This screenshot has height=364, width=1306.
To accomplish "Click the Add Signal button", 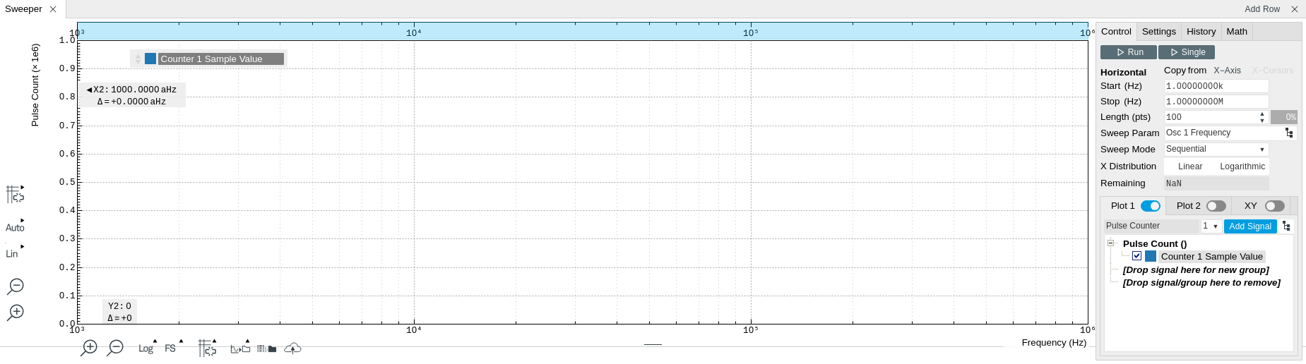I will [x=1249, y=226].
